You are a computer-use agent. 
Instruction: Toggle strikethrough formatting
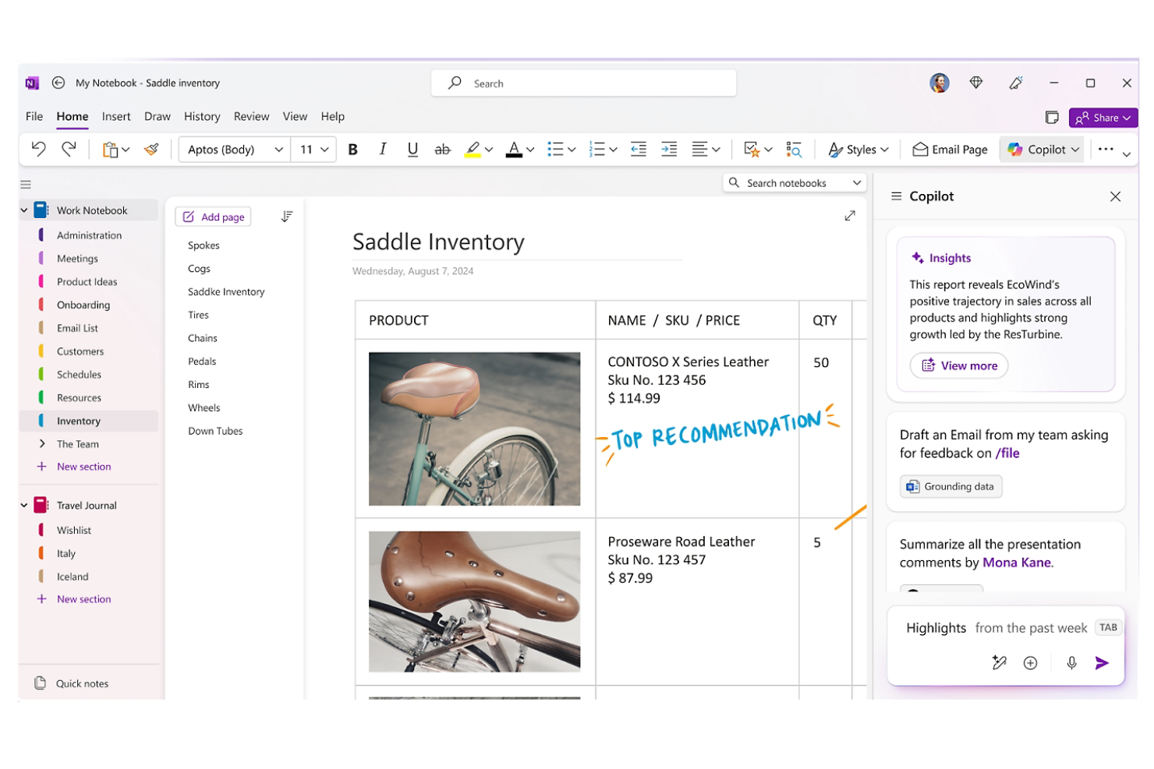pyautogui.click(x=442, y=149)
